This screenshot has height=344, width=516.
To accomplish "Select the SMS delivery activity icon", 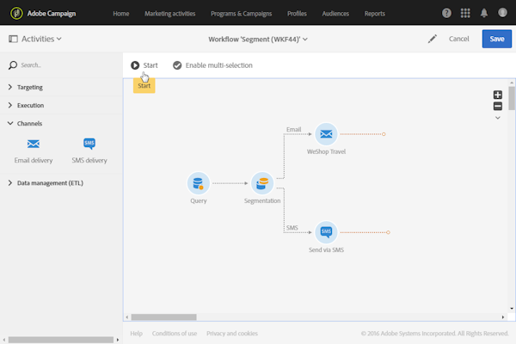I will click(x=89, y=144).
